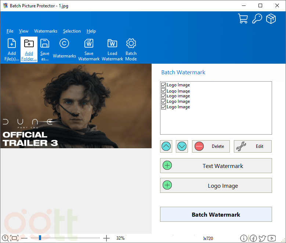Screen dimensions: 286x243
Task: Click the key registration icon
Action: [x=257, y=19]
